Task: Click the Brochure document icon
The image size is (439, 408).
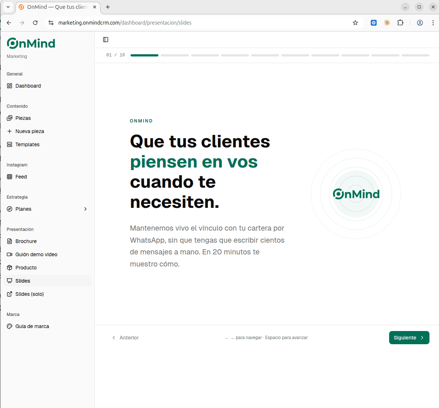Action: pyautogui.click(x=10, y=241)
